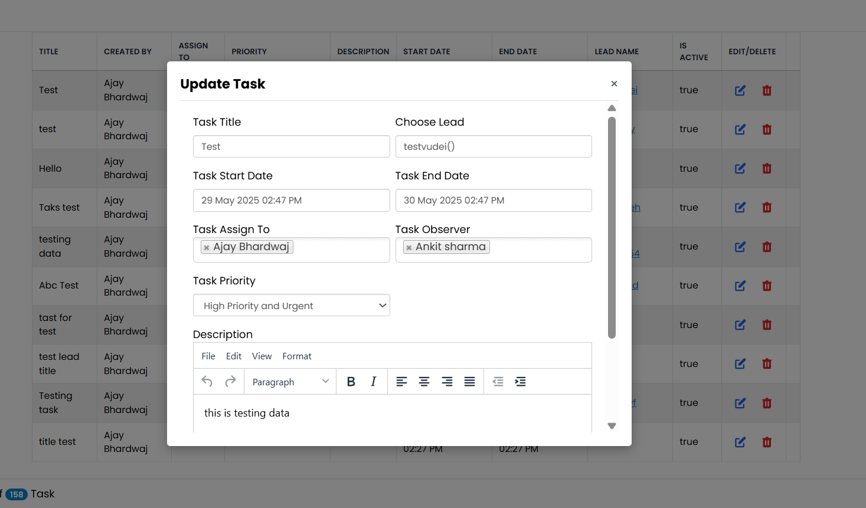Open the Format menu in the editor
Screen dimensions: 866x508
coord(297,356)
